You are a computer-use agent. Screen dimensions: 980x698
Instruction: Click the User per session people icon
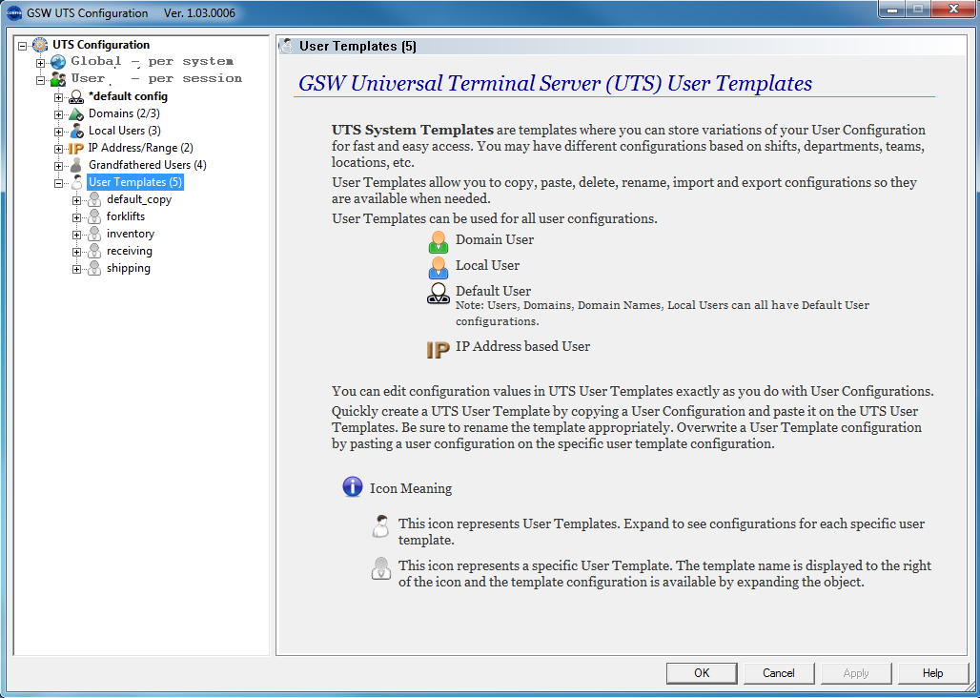[58, 79]
